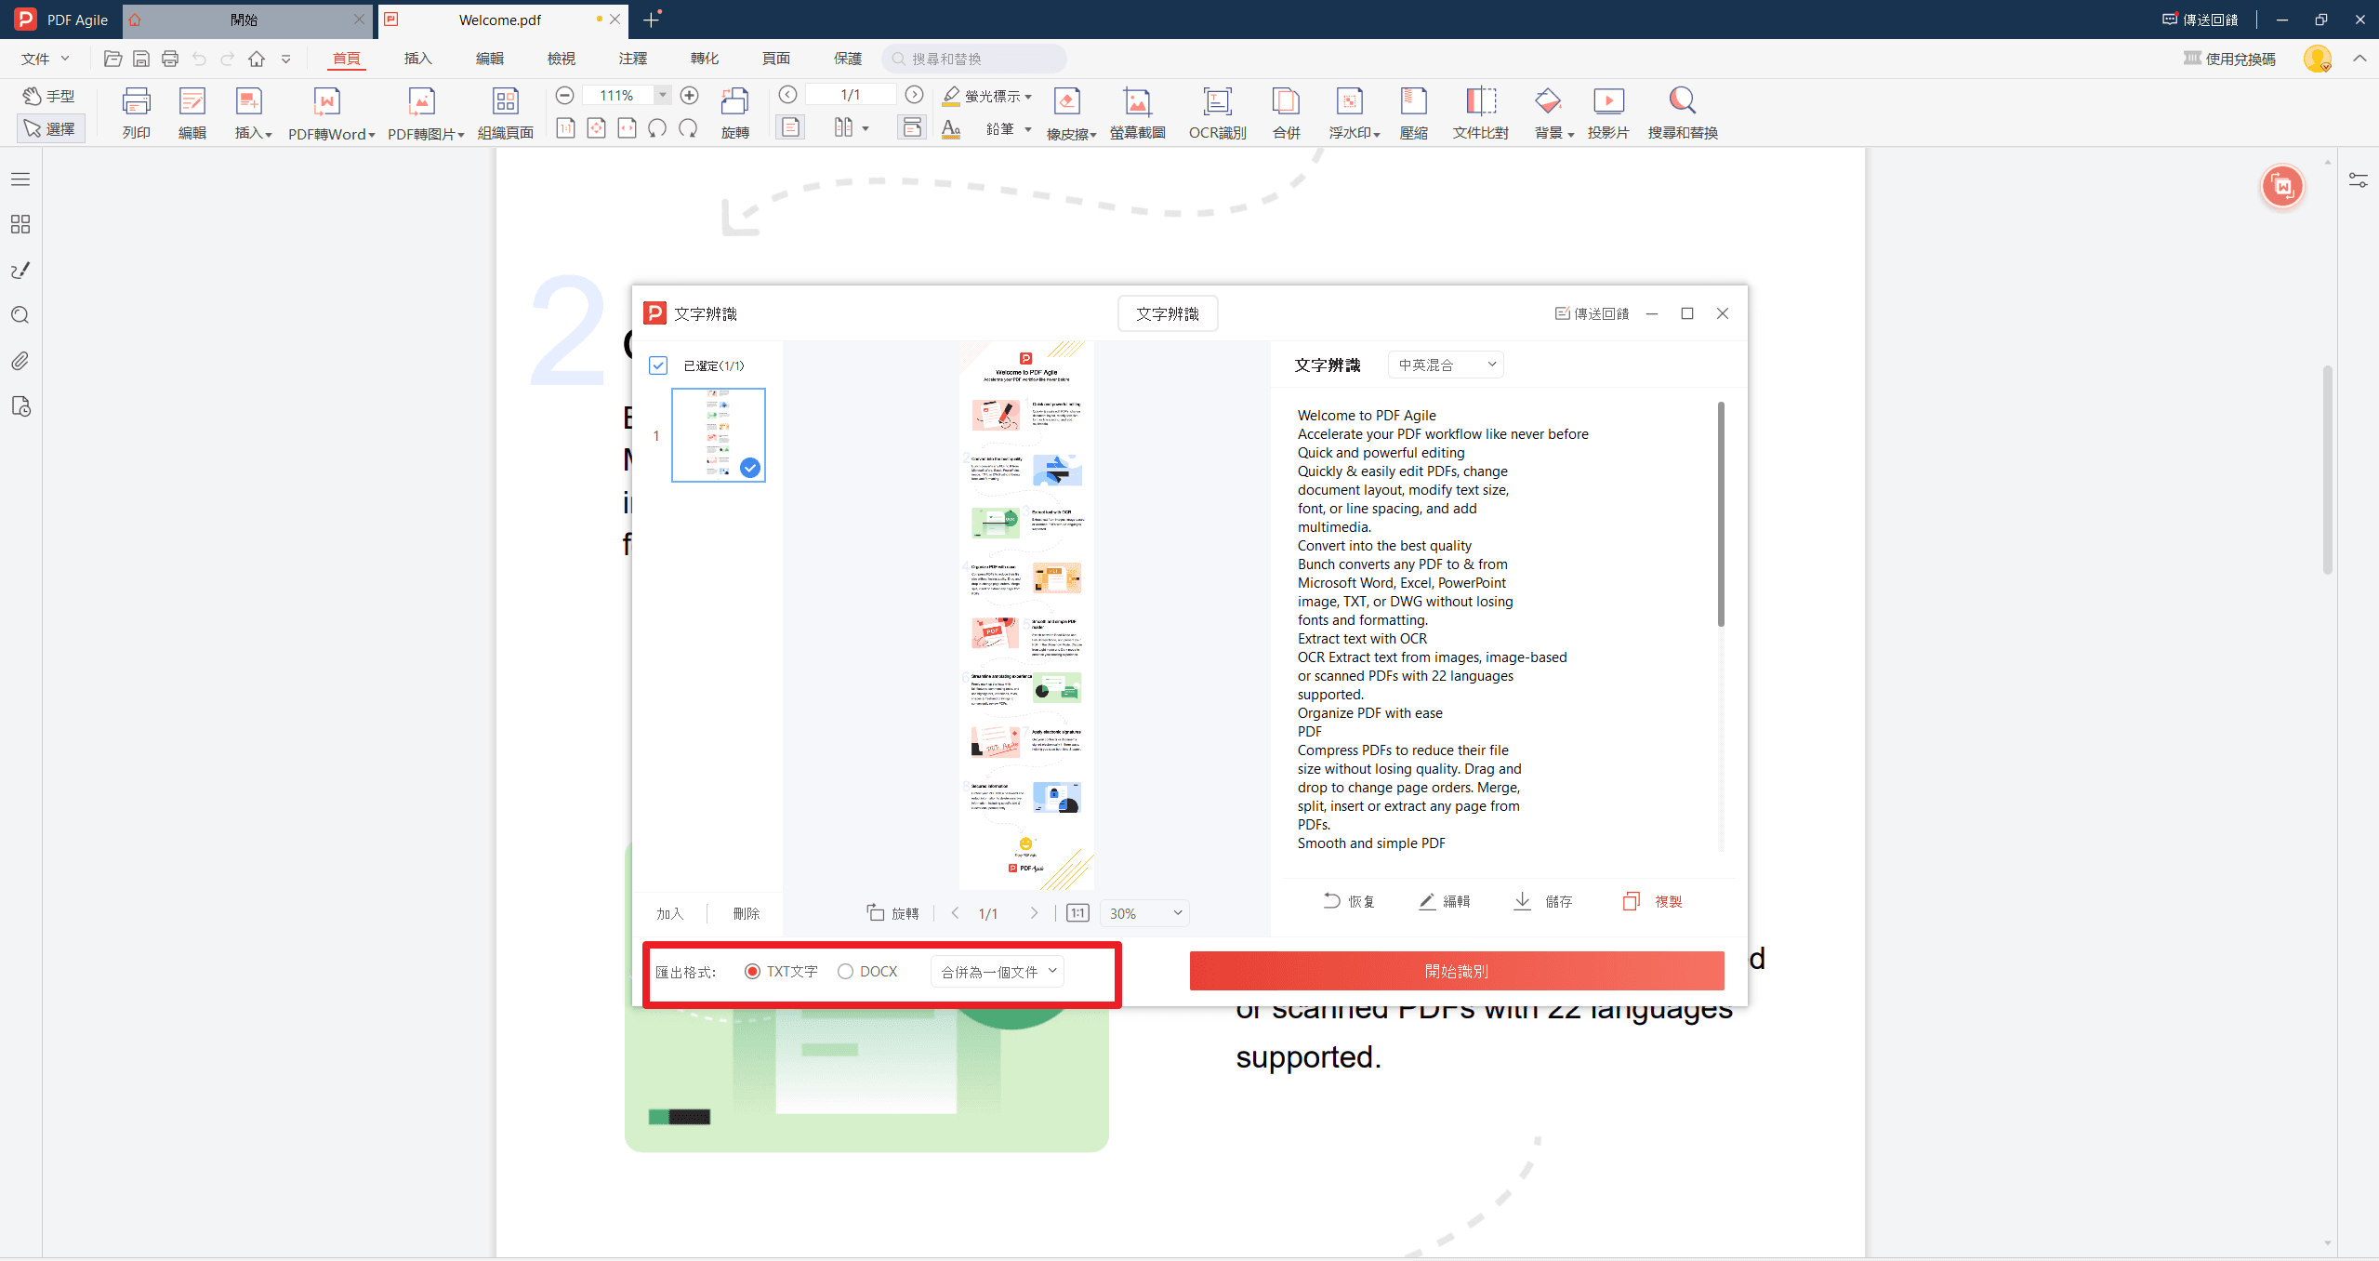Screen dimensions: 2379x1261
Task: Click recognized text panel scrollbar
Action: click(1721, 514)
